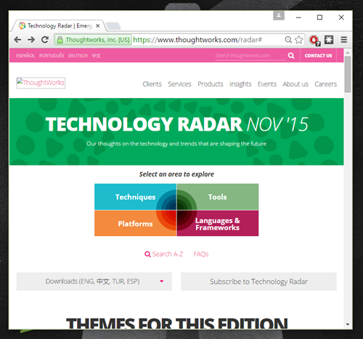Viewport: 363px width, 339px height.
Task: Explore the orange Platforms quadrant
Action: (x=135, y=224)
